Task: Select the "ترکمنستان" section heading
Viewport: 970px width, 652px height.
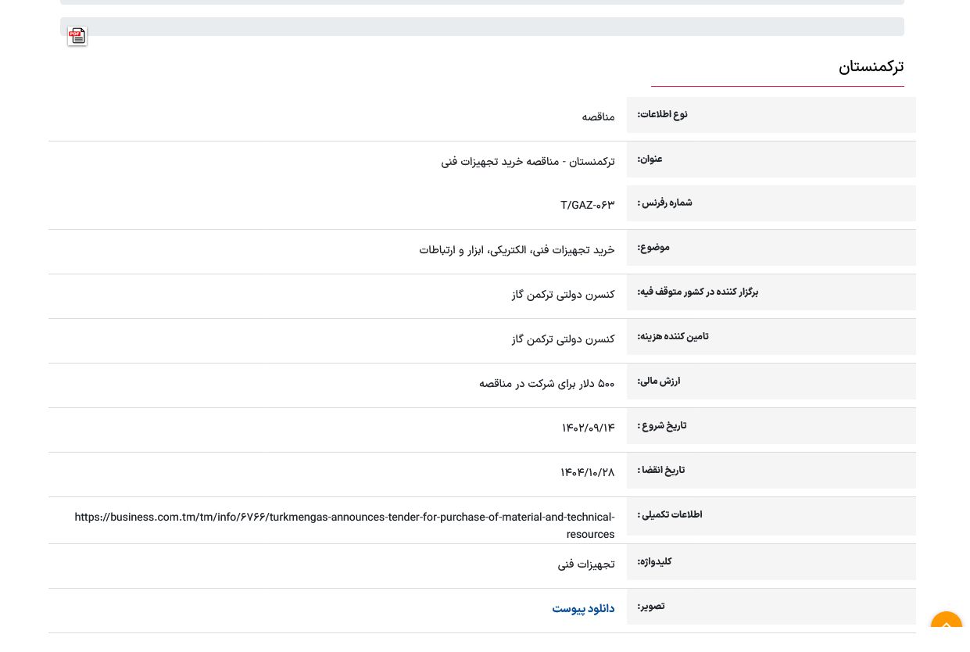Action: (871, 67)
